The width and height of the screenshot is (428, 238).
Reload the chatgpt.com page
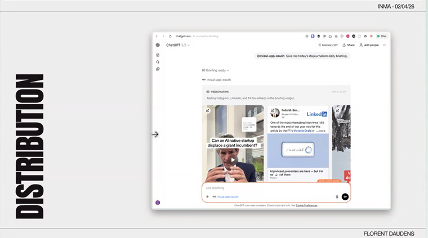coord(170,36)
